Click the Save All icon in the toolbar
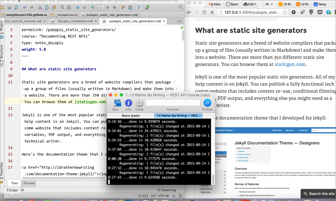This screenshot has height=201, width=336. coord(9,8)
